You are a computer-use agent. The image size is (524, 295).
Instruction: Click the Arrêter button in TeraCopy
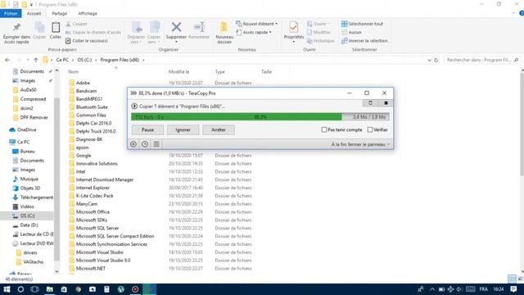(219, 129)
